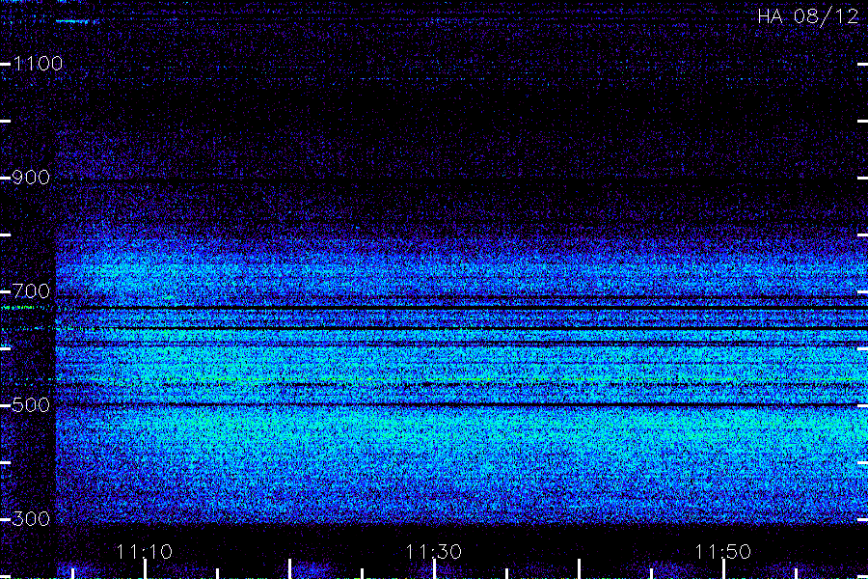Click the tick mark below 11:30
This screenshot has height=579, width=868.
(x=435, y=569)
